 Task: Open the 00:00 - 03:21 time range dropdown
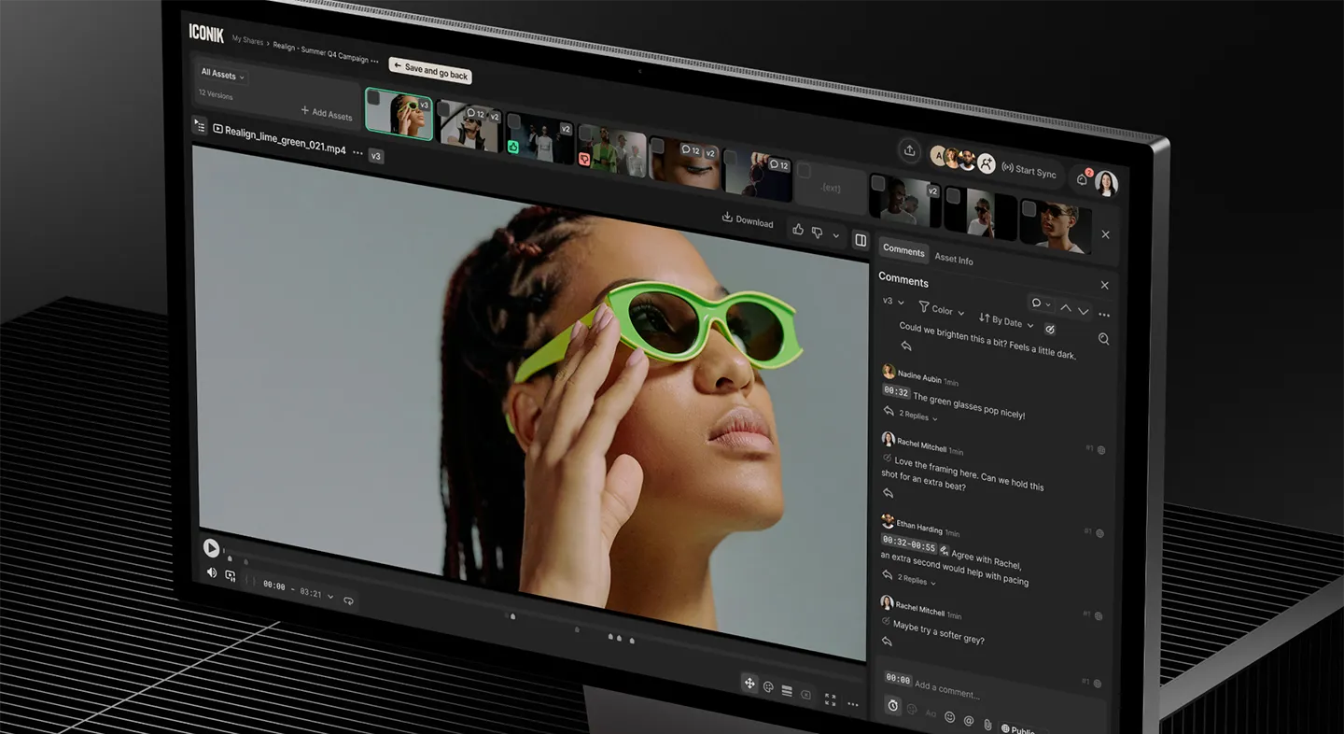297,590
